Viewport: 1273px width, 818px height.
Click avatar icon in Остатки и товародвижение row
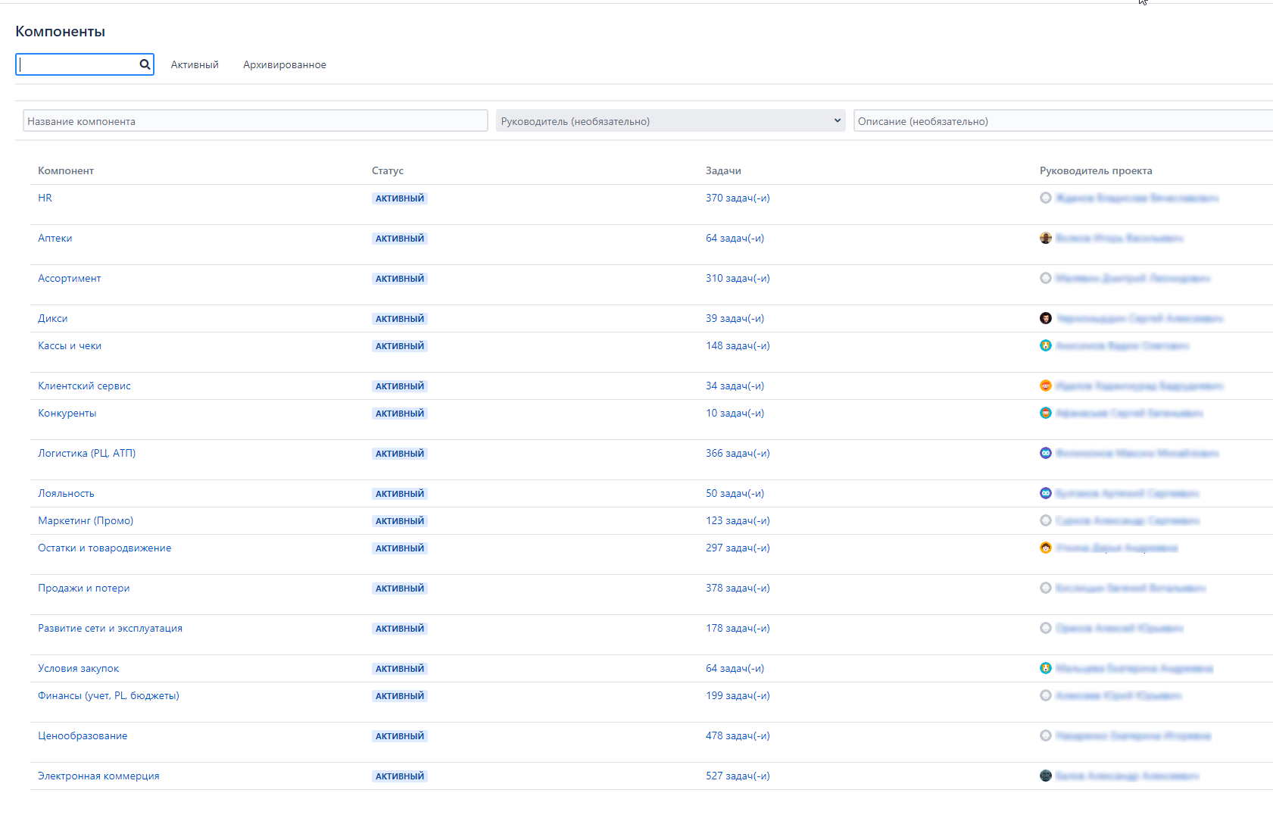(x=1046, y=548)
